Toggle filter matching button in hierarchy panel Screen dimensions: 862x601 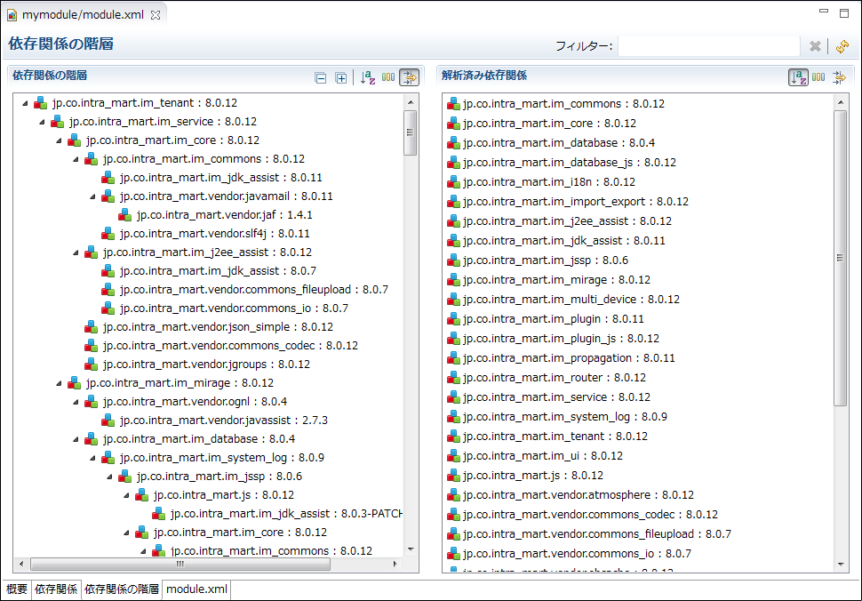click(x=409, y=77)
